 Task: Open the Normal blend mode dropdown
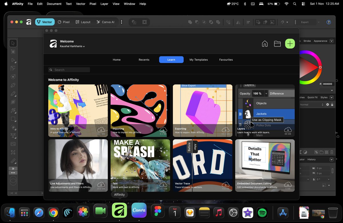tap(312, 105)
